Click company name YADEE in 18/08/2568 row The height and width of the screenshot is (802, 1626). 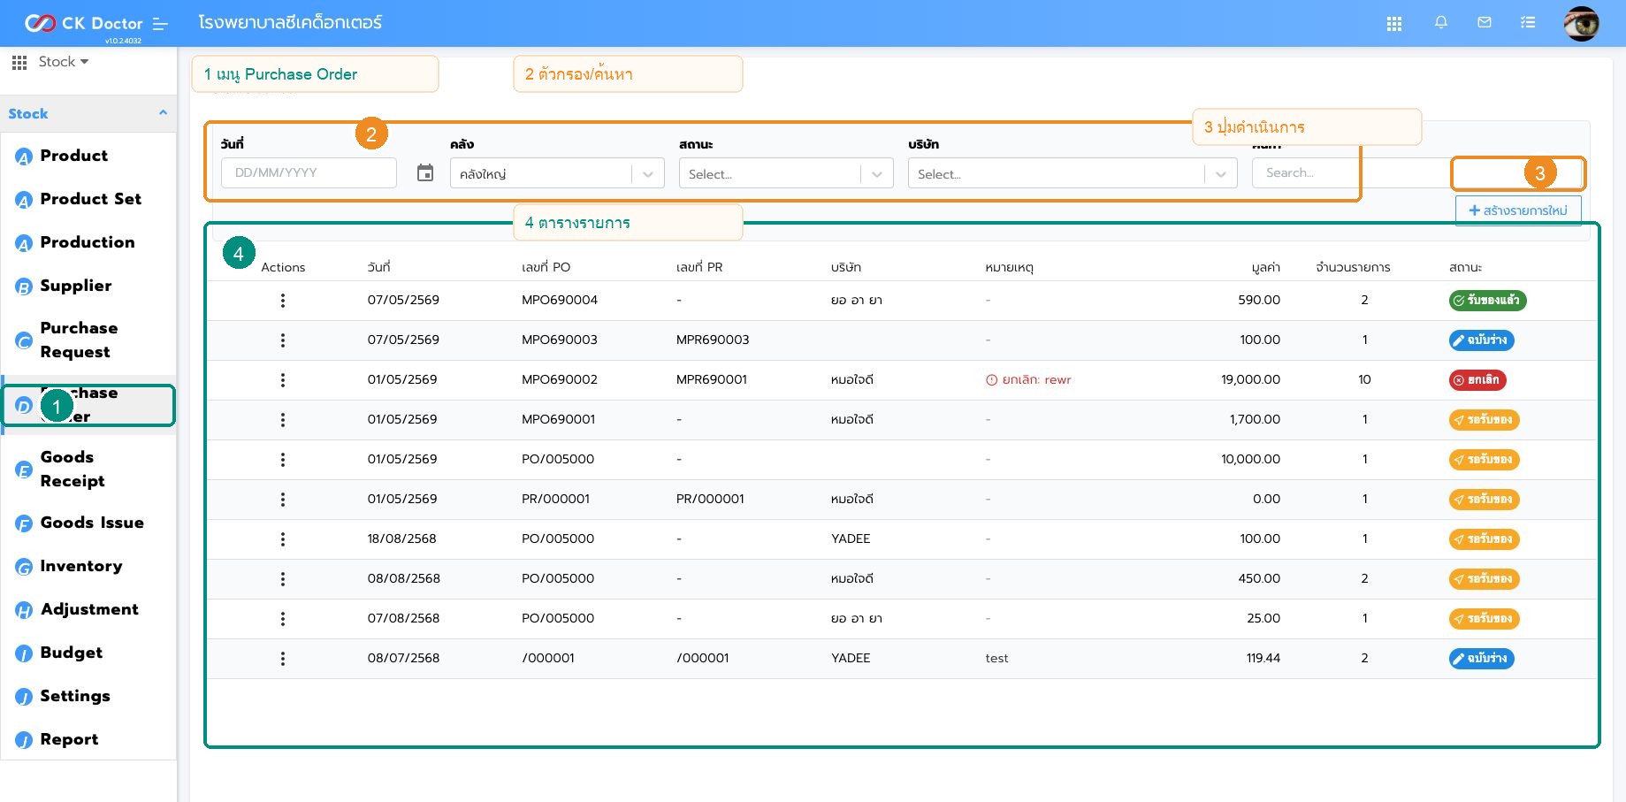tap(851, 538)
